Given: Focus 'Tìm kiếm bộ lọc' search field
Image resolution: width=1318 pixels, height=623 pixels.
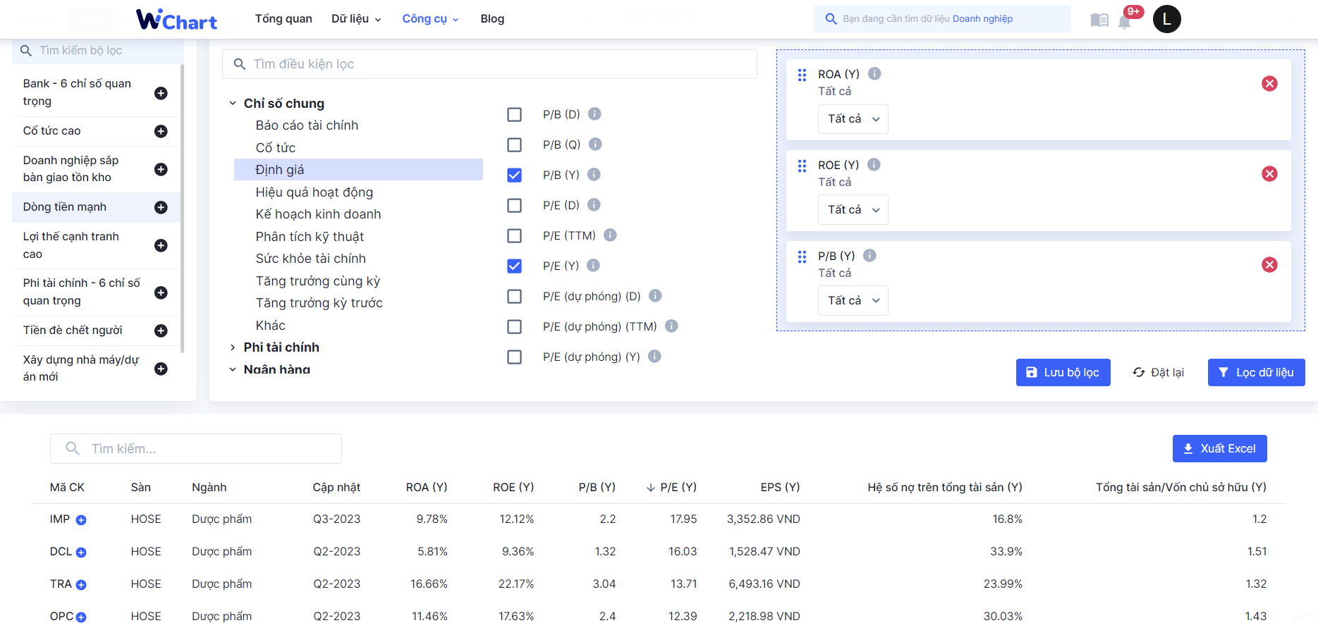Looking at the screenshot, I should [98, 50].
